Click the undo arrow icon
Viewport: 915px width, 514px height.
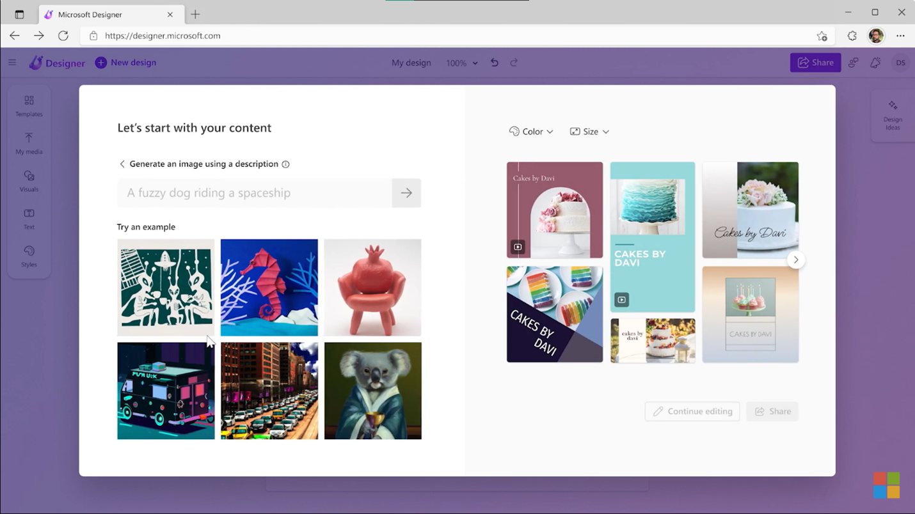494,63
